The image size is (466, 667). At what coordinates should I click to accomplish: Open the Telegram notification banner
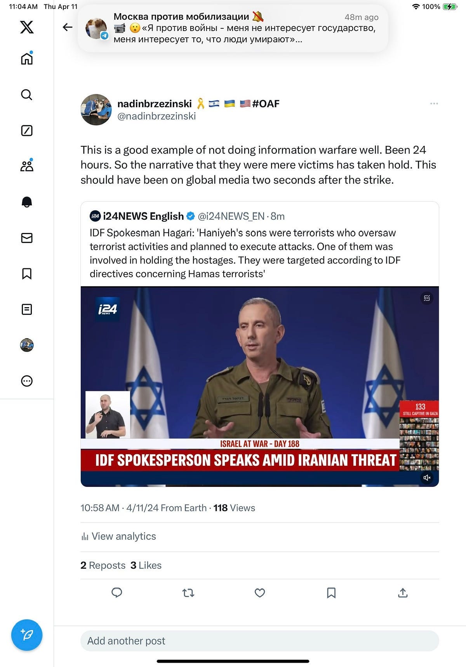(x=233, y=28)
